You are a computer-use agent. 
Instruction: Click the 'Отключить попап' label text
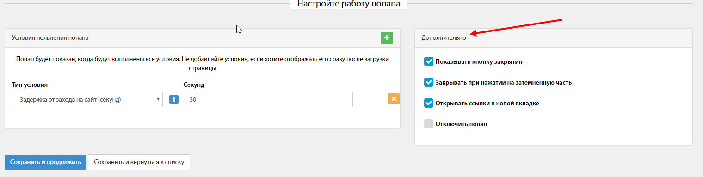click(461, 124)
